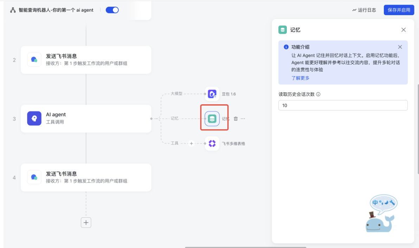419x248 pixels.
Task: Toggle the workflow enable switch
Action: click(112, 10)
